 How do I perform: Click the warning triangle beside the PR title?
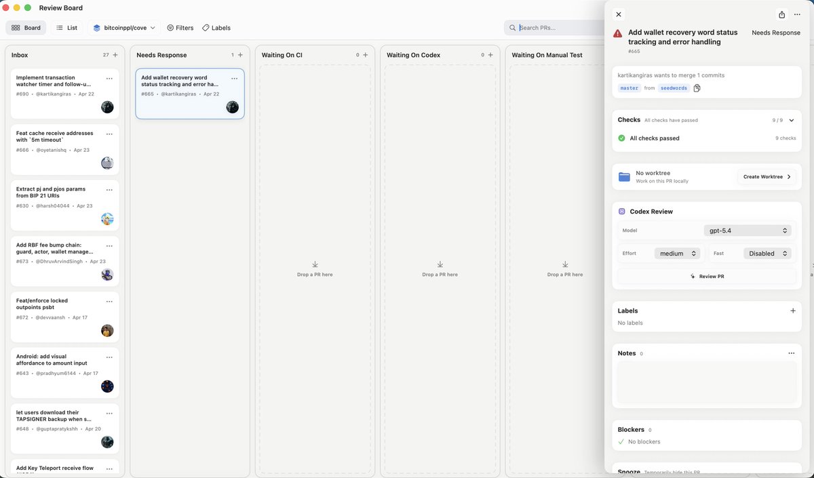pos(617,33)
